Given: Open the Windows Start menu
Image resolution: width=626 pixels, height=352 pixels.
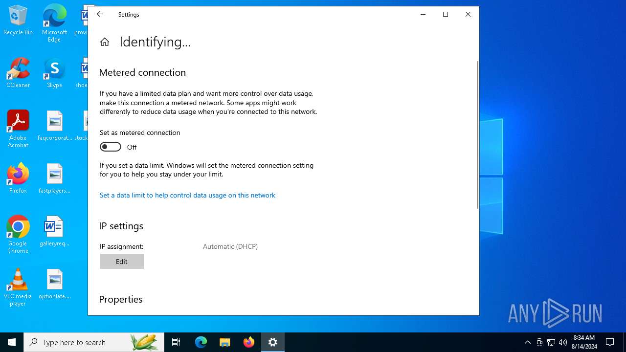Looking at the screenshot, I should click(12, 342).
